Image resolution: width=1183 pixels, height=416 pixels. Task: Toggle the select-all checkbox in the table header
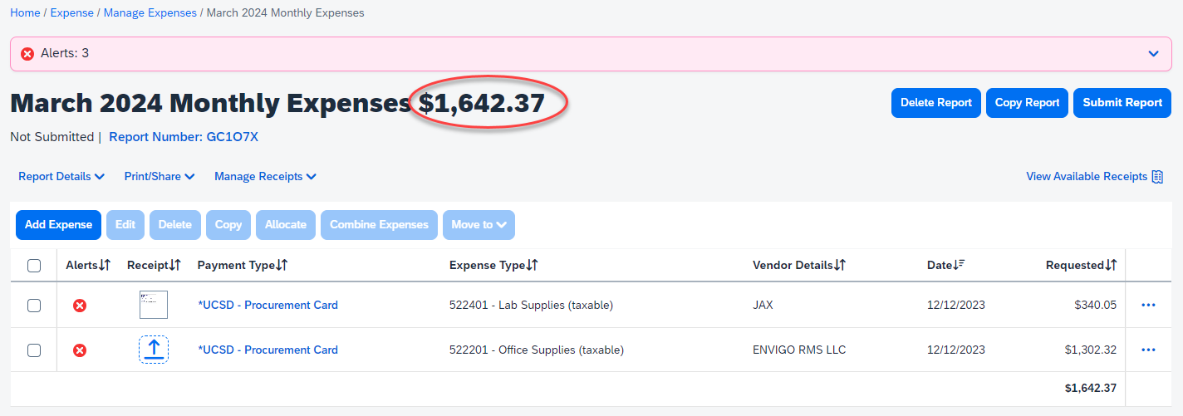tap(34, 266)
